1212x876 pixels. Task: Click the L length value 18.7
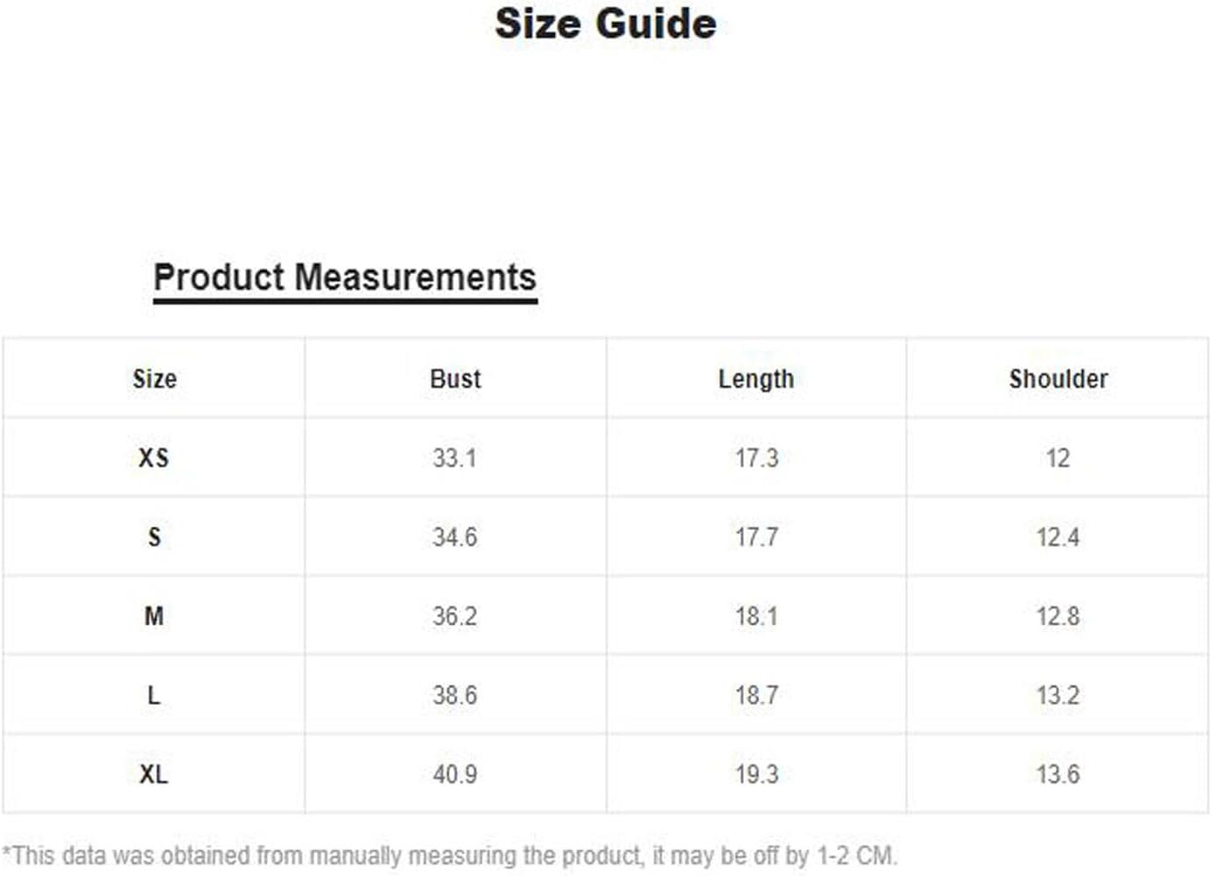click(x=757, y=695)
